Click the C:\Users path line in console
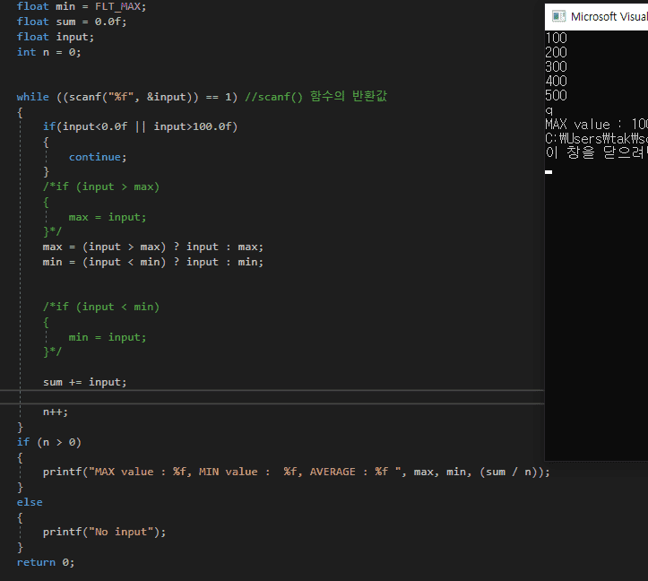Screen dimensions: 648x581 (x=596, y=139)
